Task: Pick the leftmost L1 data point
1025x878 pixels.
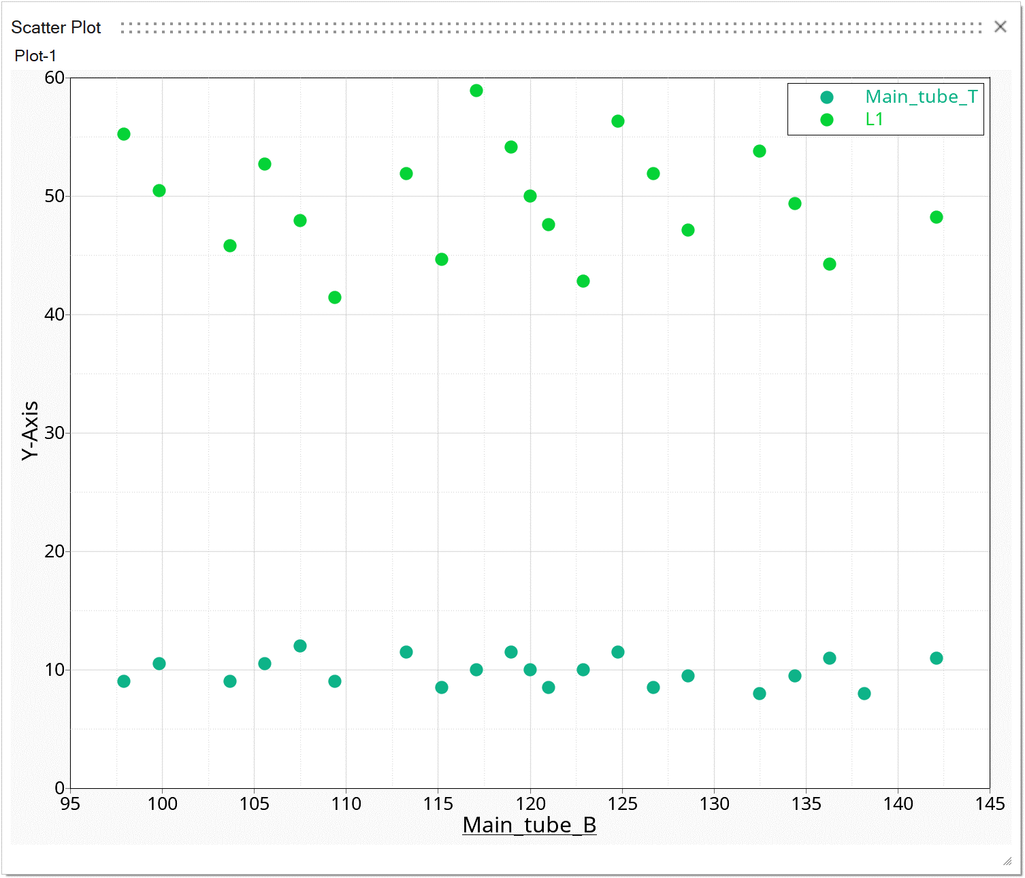Action: [124, 134]
